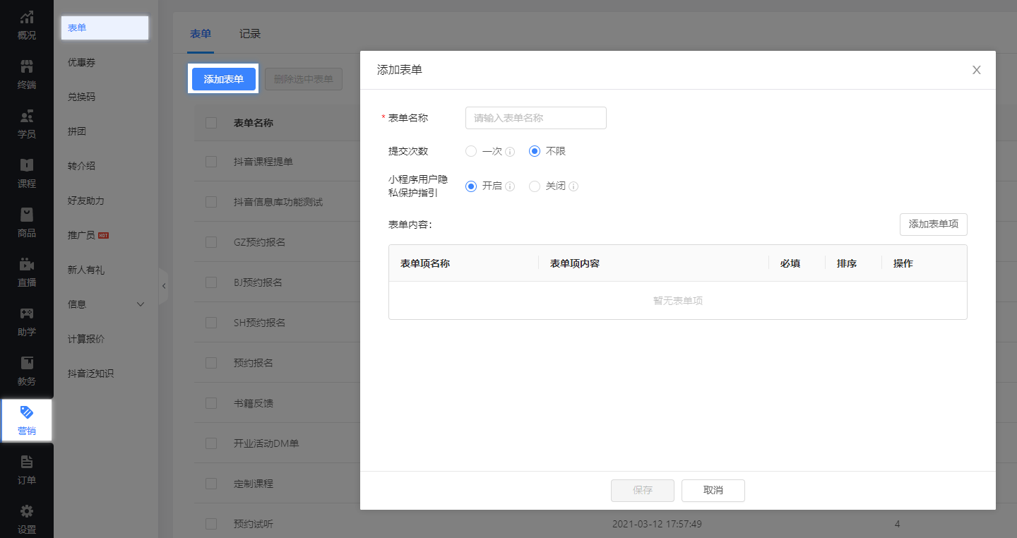Click the 保存 save button
This screenshot has width=1017, height=538.
tap(643, 491)
